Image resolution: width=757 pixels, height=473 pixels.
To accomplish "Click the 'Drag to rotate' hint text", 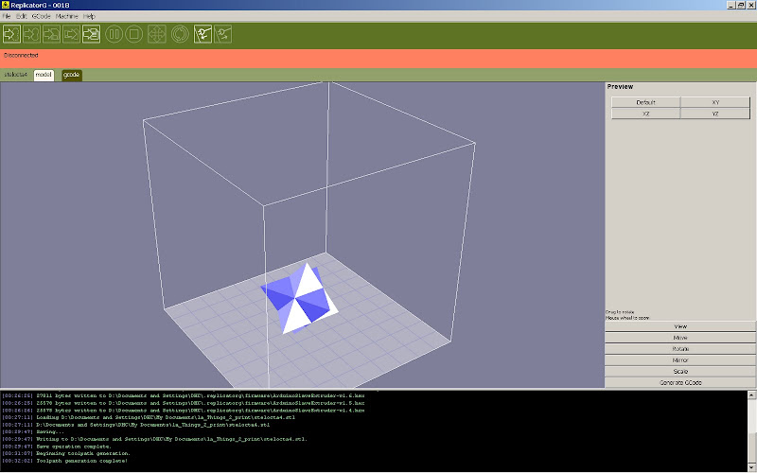I will [620, 312].
